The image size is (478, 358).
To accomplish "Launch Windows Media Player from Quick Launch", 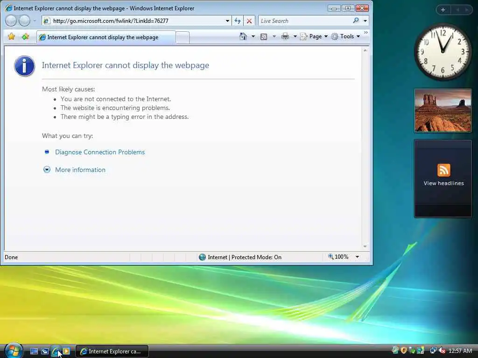I will 66,351.
